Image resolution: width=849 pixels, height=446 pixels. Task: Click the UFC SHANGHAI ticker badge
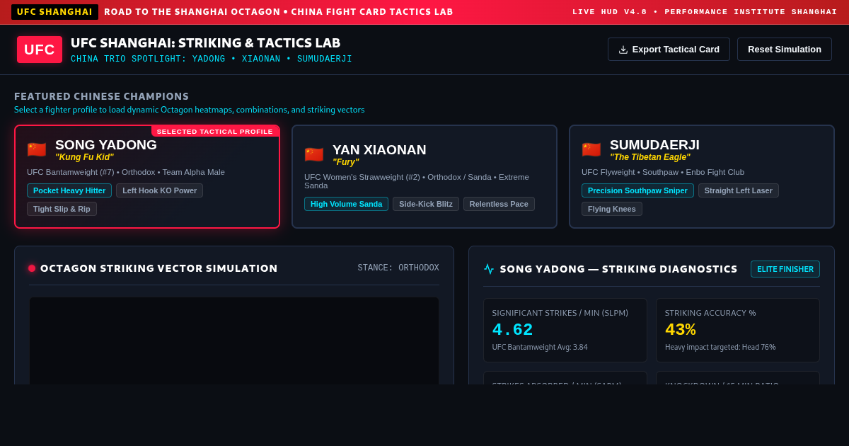click(x=54, y=12)
